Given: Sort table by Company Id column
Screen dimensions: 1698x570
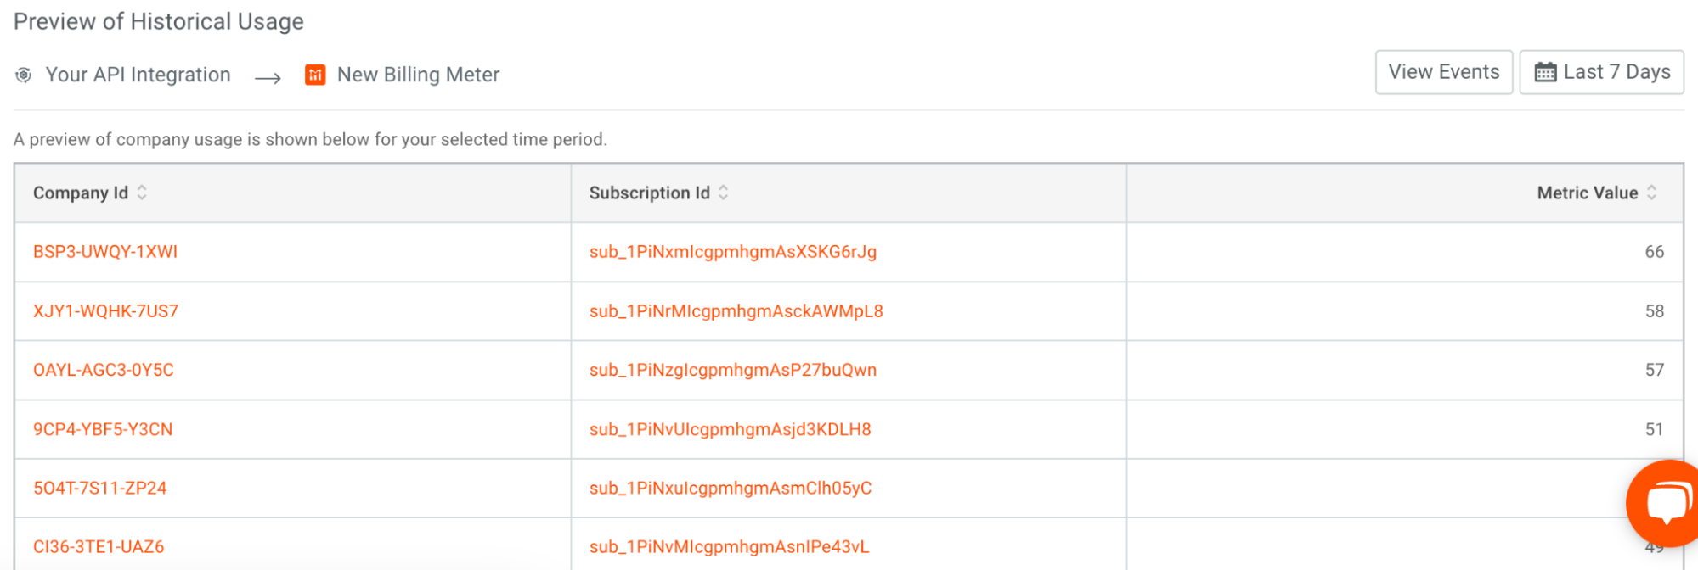Looking at the screenshot, I should tap(142, 193).
